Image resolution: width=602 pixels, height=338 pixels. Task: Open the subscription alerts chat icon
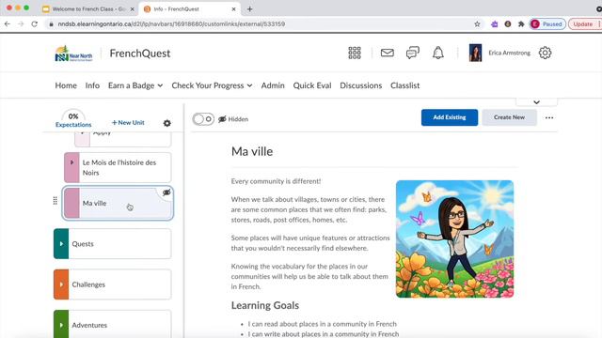(x=413, y=53)
